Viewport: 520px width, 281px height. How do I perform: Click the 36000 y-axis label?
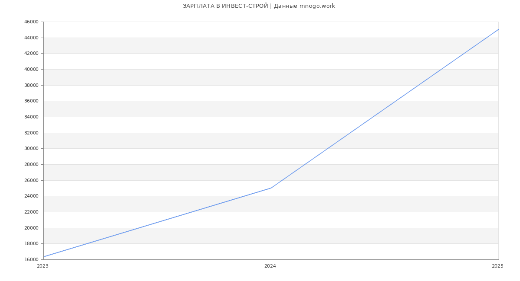31,101
